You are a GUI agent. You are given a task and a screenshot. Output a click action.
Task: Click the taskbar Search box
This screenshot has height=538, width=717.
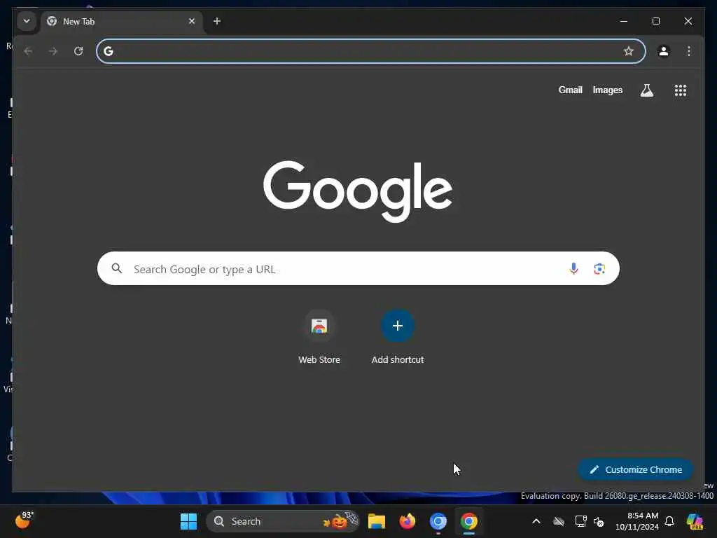[283, 521]
